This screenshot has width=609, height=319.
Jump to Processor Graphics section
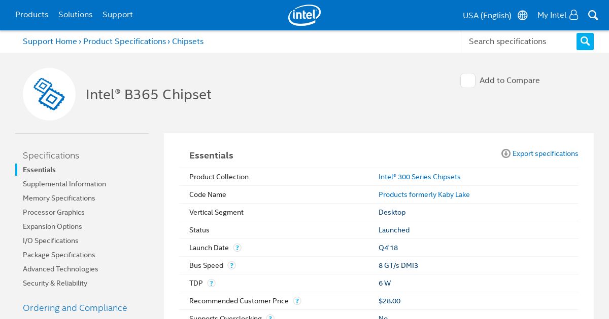tap(54, 212)
